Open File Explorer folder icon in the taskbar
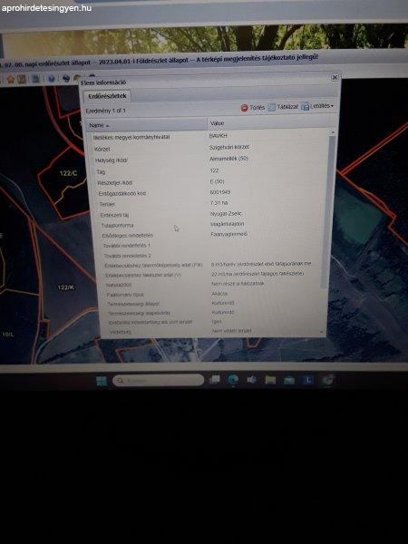408x544 pixels. 270,380
